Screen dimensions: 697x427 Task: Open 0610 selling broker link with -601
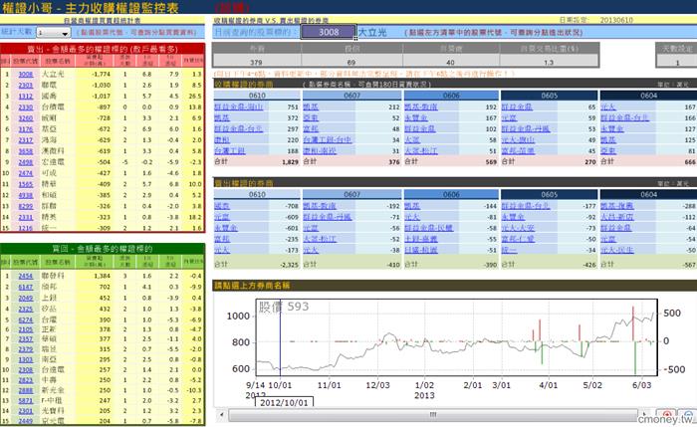click(226, 228)
